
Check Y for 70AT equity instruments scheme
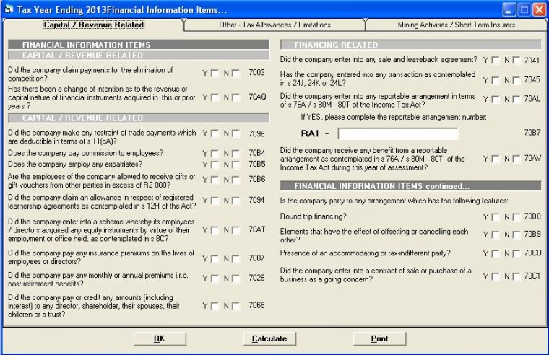215,230
